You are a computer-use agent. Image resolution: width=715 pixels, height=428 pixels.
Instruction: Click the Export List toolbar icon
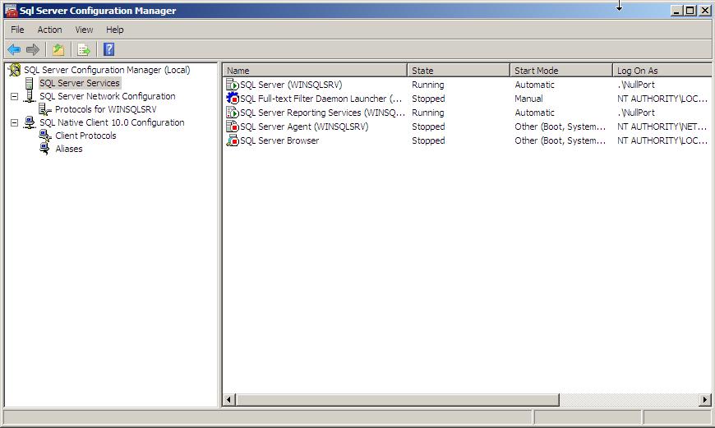[84, 49]
